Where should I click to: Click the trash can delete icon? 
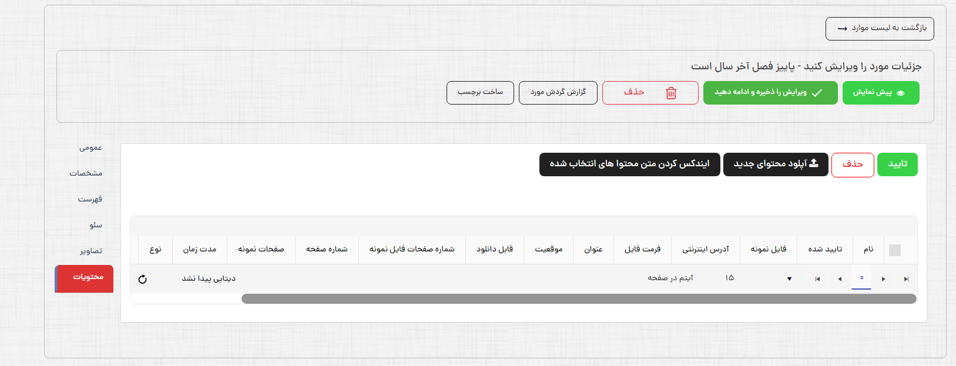[x=671, y=93]
